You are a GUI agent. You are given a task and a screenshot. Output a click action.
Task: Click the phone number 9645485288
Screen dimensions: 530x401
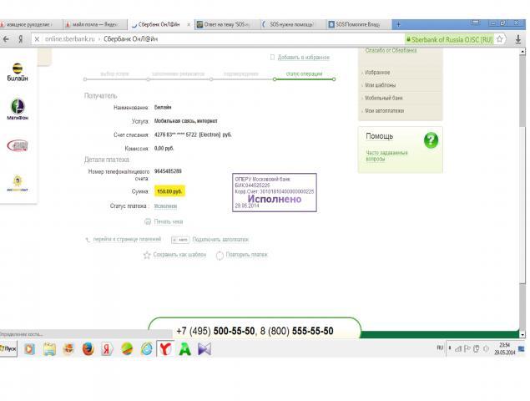pos(168,171)
